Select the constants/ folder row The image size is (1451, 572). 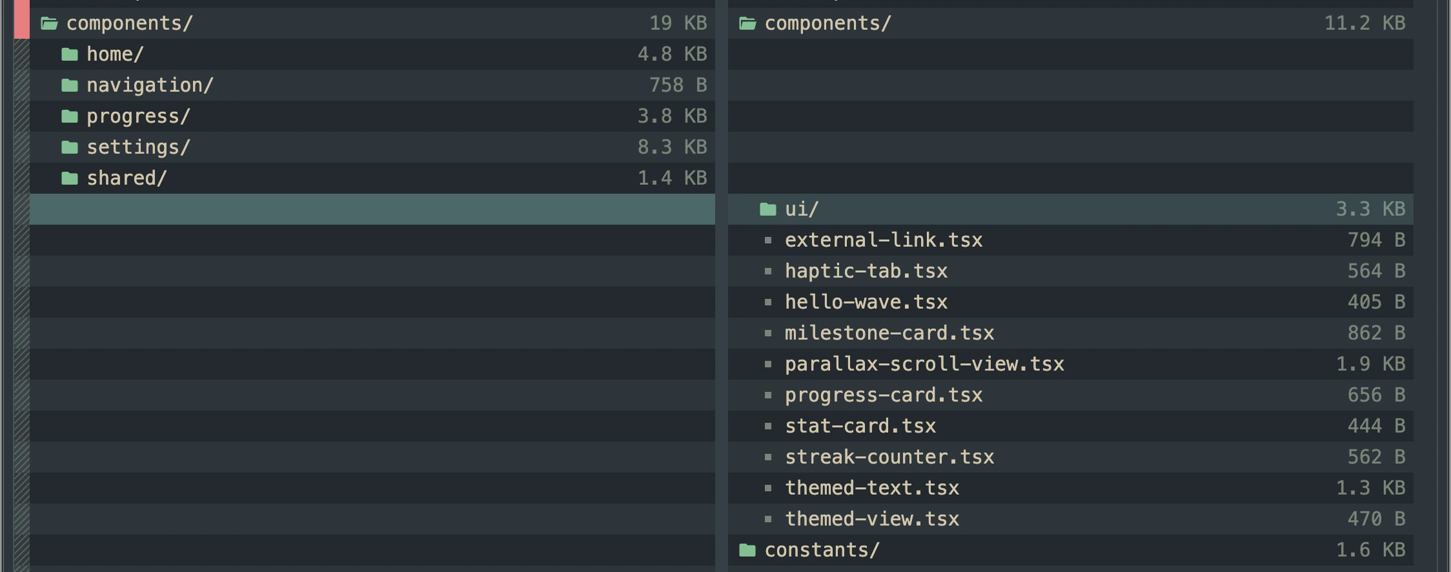pos(1071,550)
